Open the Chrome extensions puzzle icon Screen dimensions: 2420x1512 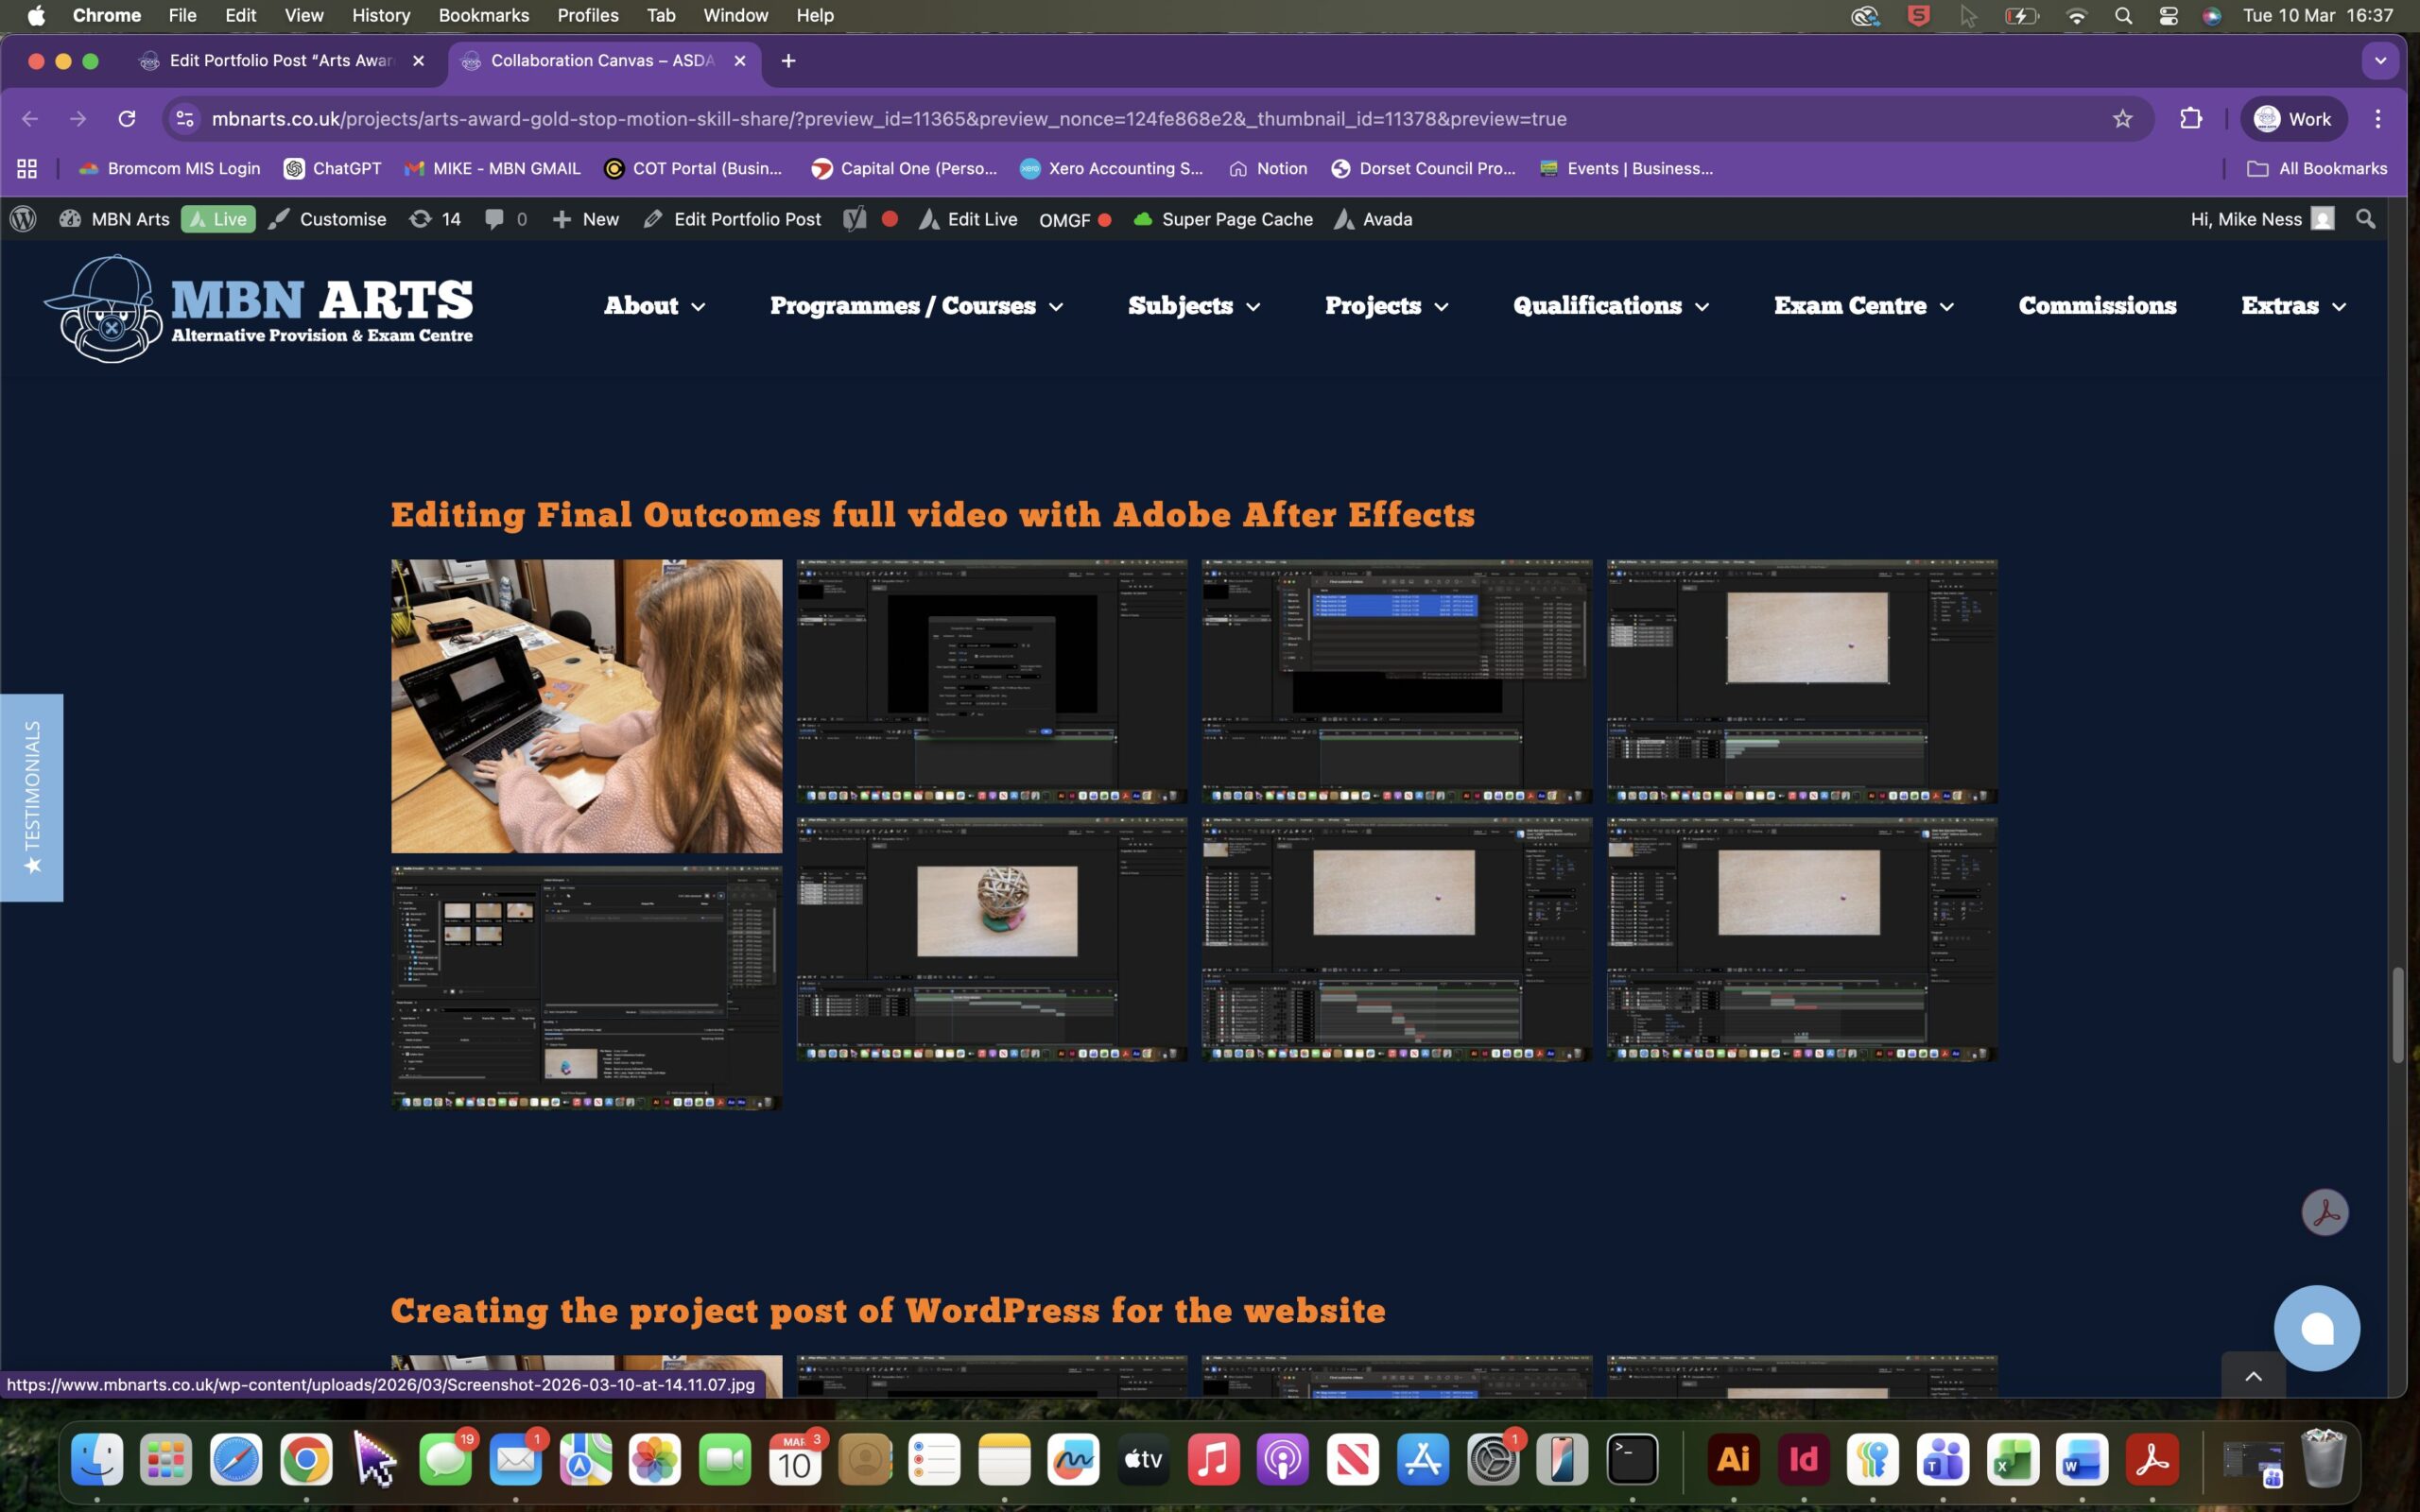click(x=2191, y=119)
